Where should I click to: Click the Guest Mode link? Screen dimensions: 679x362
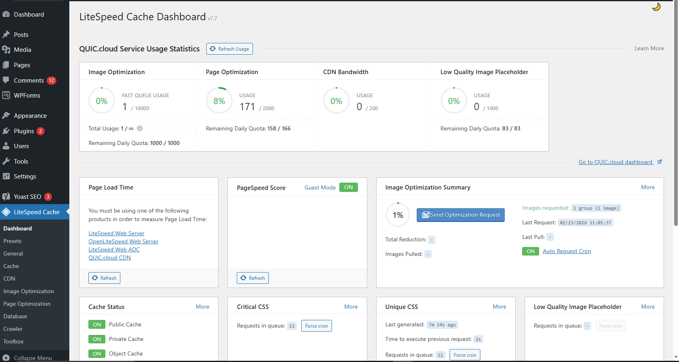coord(320,187)
